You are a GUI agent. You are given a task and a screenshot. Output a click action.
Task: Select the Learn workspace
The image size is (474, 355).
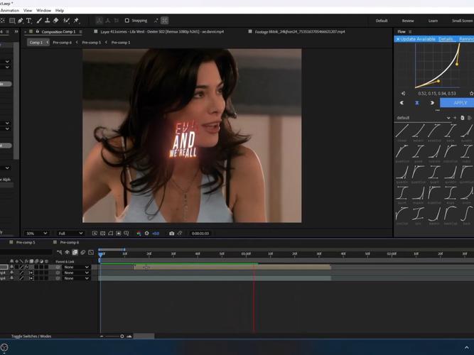click(433, 21)
